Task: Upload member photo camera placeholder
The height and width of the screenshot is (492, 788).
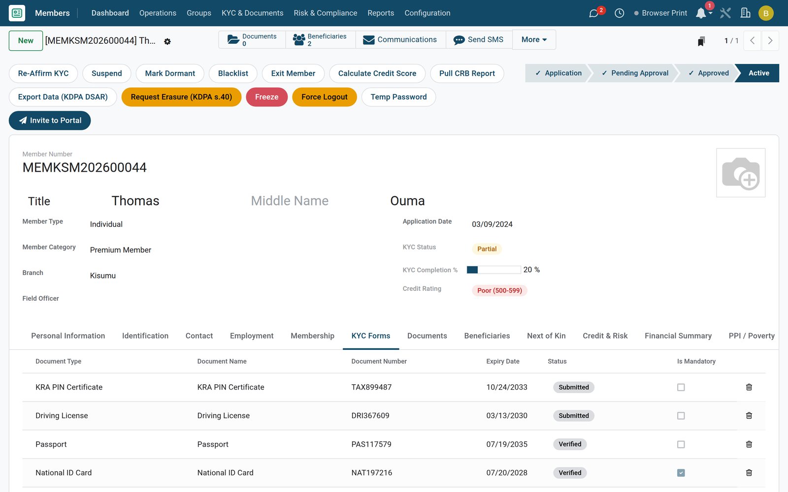Action: click(x=741, y=173)
